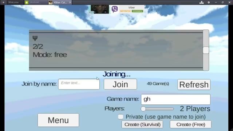Click the Viber logo in the ad banner

(x=115, y=9)
